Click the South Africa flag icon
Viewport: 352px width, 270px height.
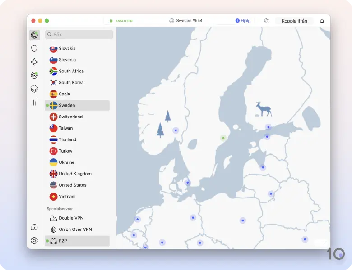tap(53, 72)
